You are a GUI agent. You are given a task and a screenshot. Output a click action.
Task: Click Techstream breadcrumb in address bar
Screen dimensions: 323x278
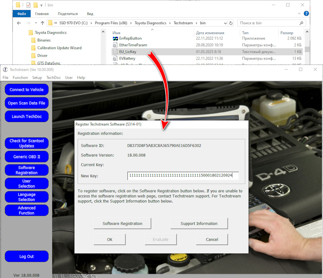[183, 23]
